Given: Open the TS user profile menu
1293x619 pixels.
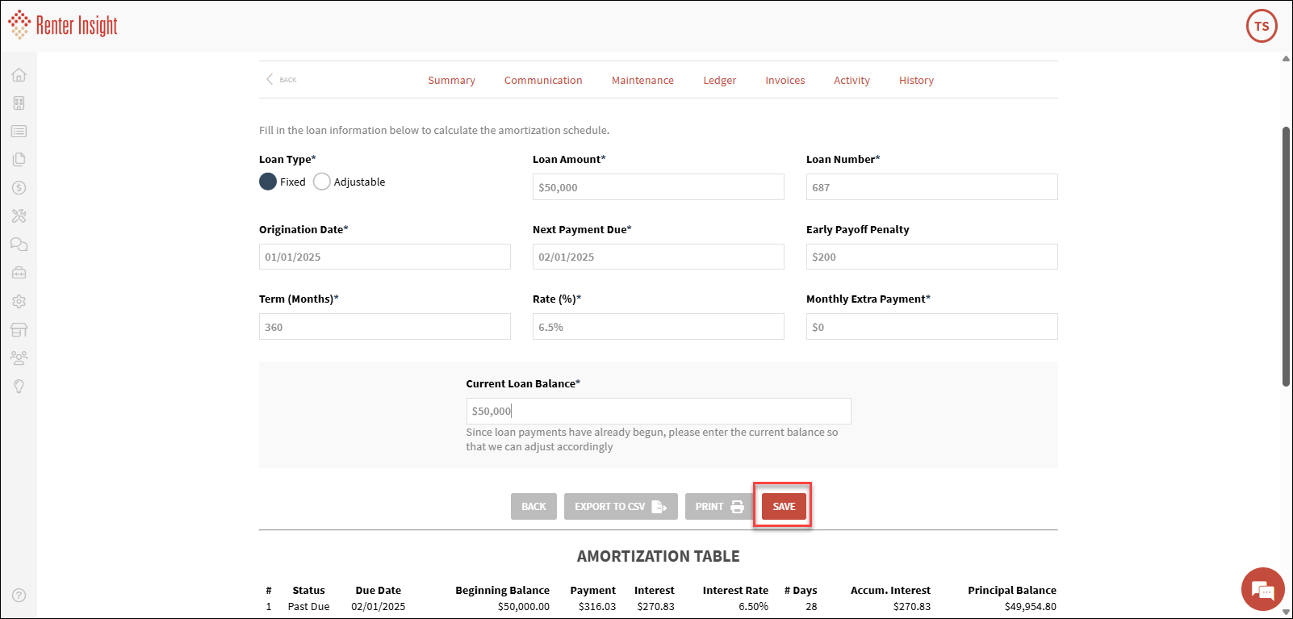Looking at the screenshot, I should click(1262, 26).
